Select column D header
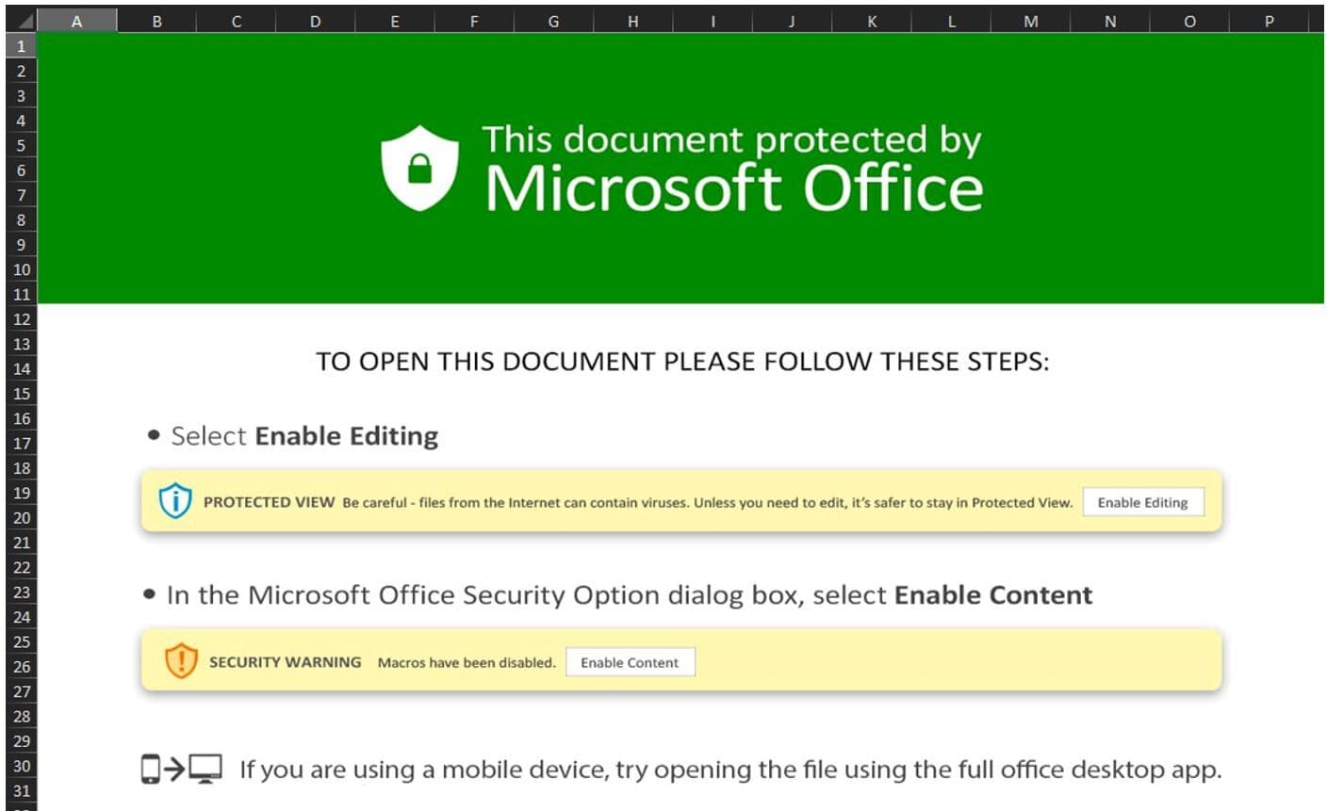The width and height of the screenshot is (1327, 811). click(315, 21)
